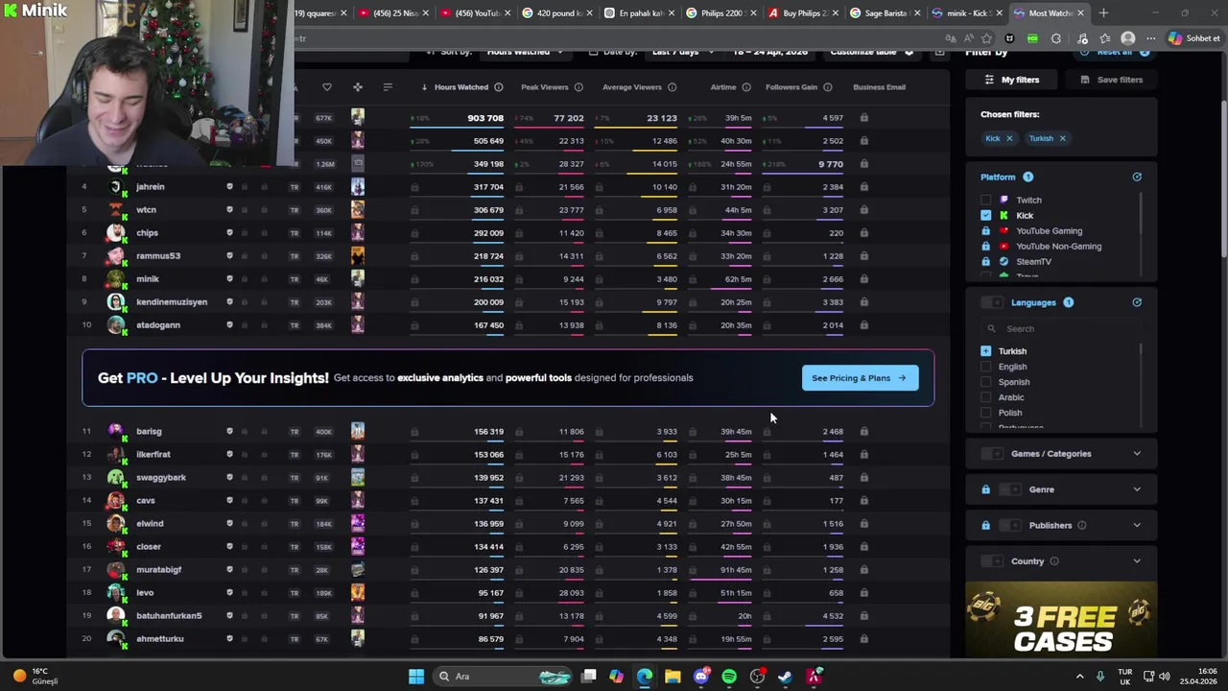Screen dimensions: 1228x691
Task: Expand the Country filter section
Action: tap(1137, 561)
